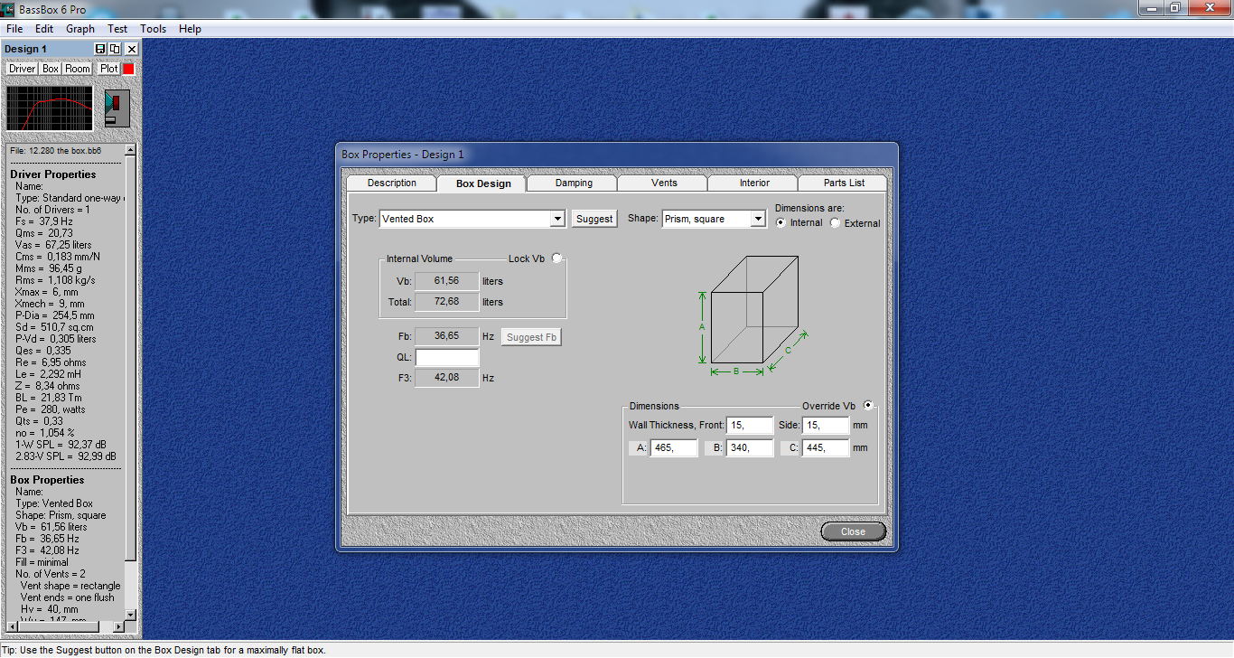Open the Help menu
Image resolution: width=1234 pixels, height=658 pixels.
[190, 29]
